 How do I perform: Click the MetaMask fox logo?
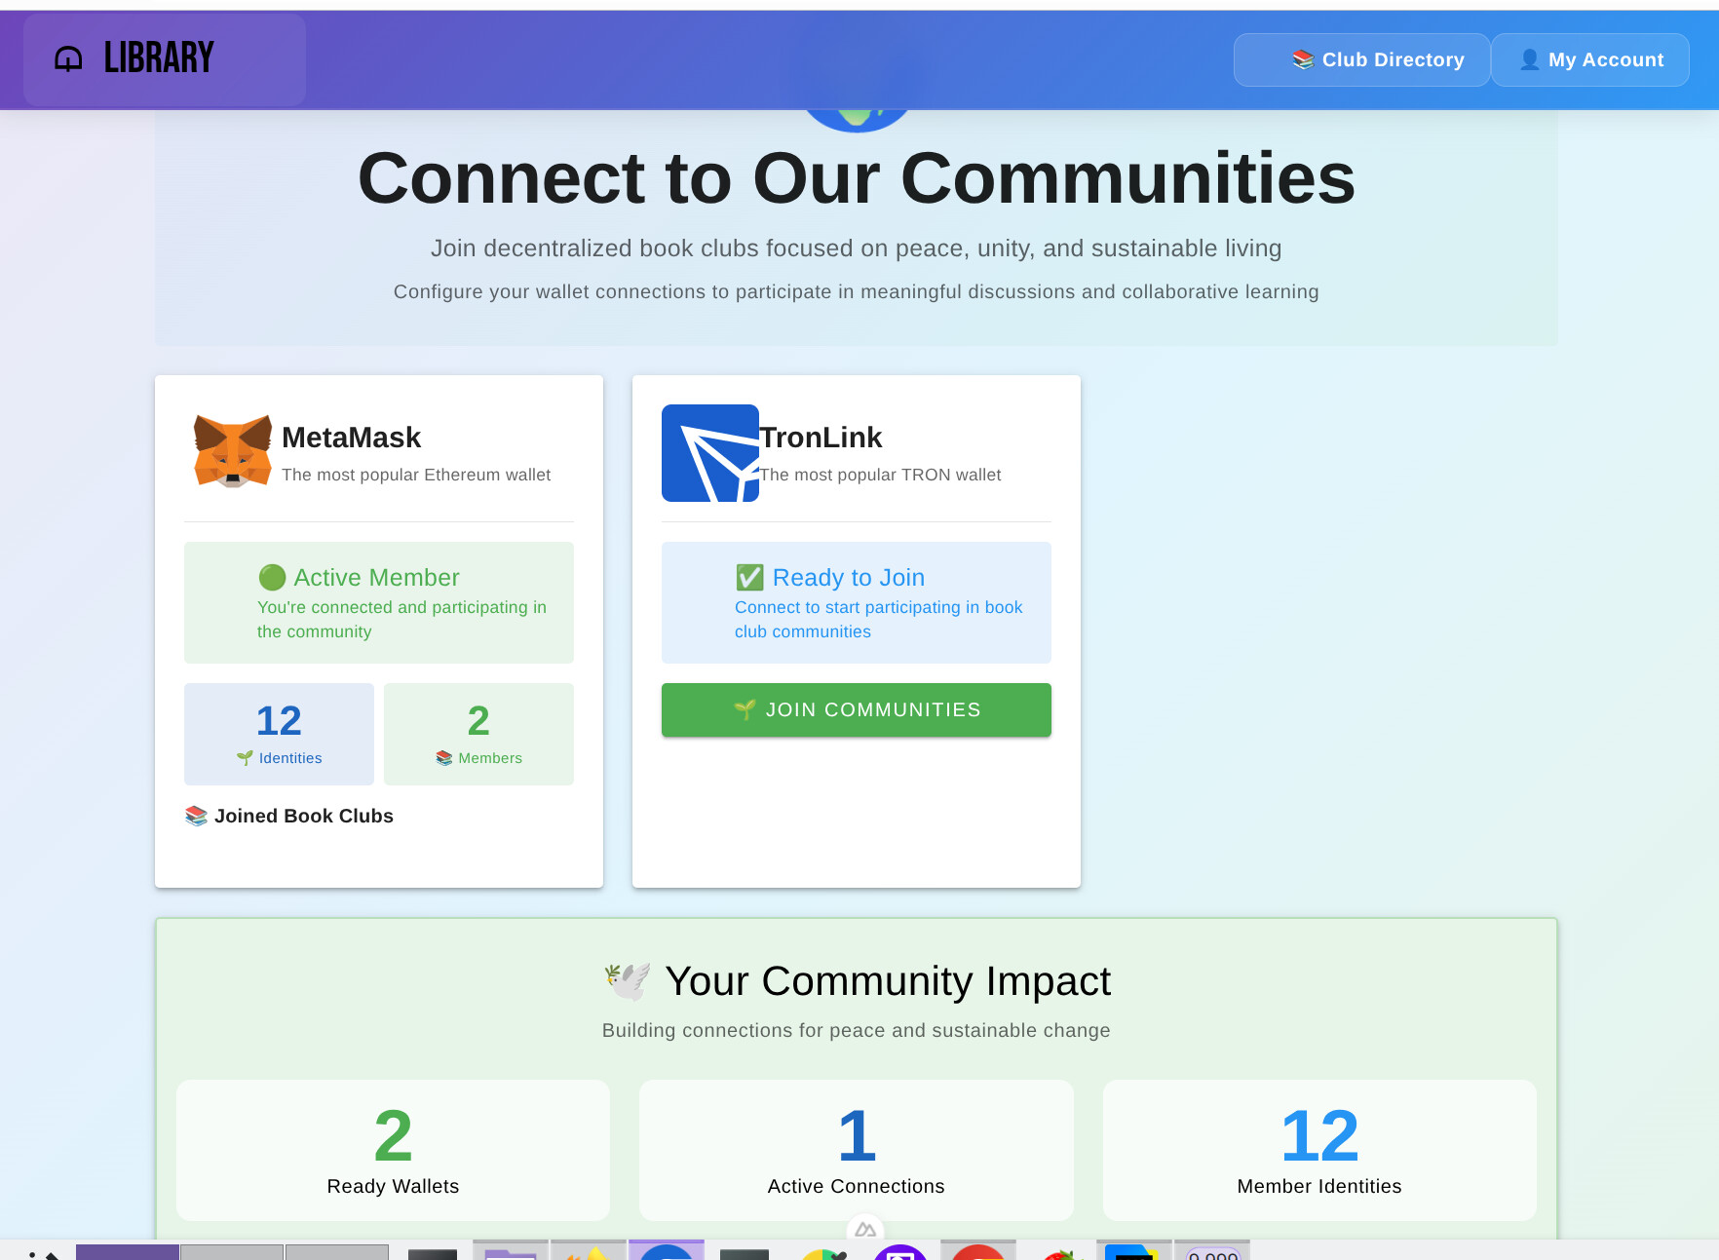click(x=233, y=451)
